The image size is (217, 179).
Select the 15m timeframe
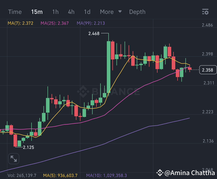pyautogui.click(x=37, y=12)
